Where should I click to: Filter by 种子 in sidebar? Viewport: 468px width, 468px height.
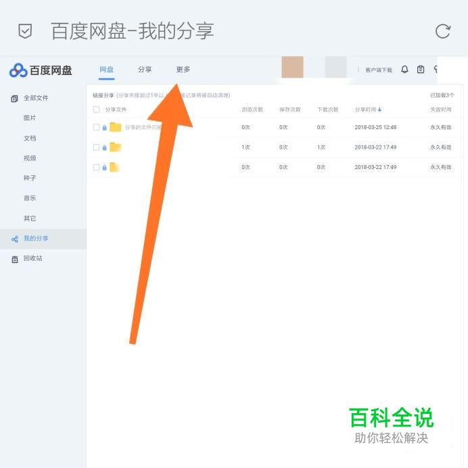click(30, 178)
